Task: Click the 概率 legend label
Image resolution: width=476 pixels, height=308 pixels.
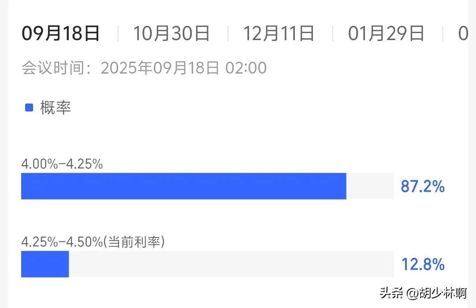Action: pyautogui.click(x=56, y=108)
